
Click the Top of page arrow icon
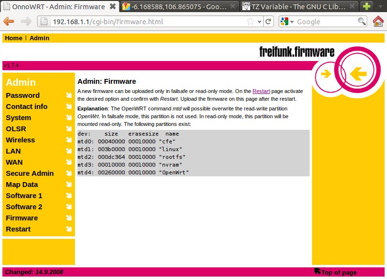pos(318,272)
